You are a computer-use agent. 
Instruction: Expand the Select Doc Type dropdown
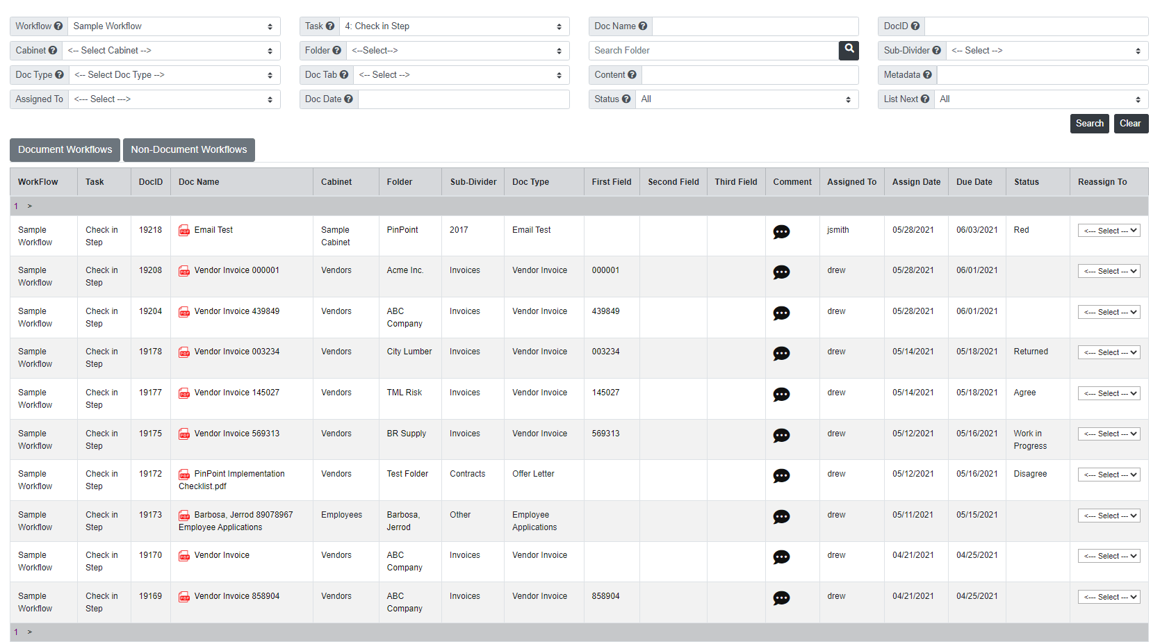(174, 75)
